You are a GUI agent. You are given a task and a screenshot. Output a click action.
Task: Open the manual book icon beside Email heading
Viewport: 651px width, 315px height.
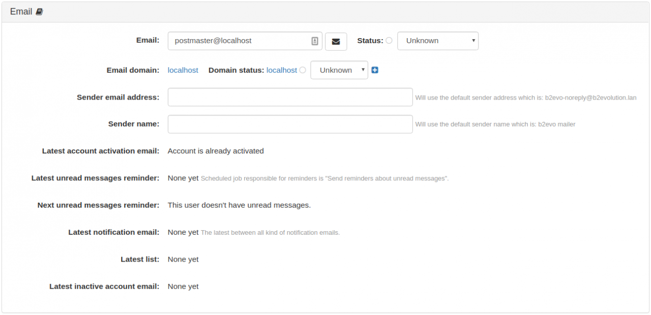click(39, 12)
